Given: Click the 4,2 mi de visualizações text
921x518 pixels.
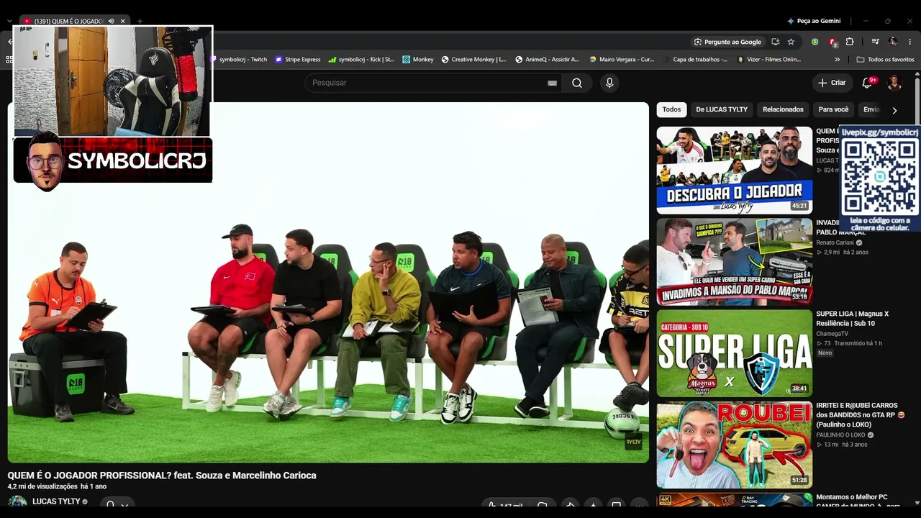Looking at the screenshot, I should 42,487.
